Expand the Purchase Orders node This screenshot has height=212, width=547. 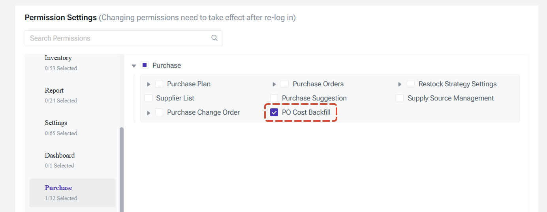274,84
